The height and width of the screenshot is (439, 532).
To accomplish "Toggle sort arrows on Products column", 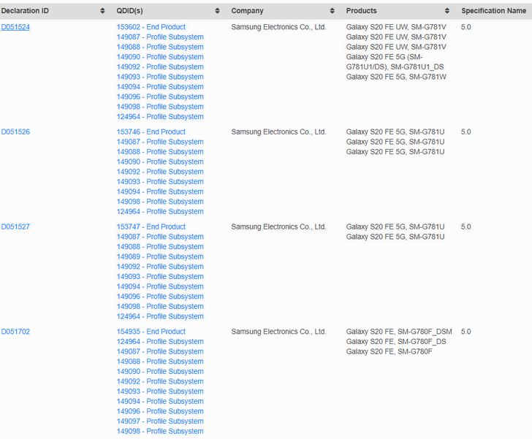I will [x=447, y=11].
